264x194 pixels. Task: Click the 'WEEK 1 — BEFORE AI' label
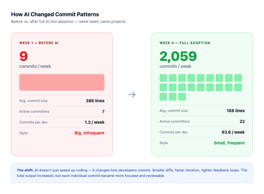[x=39, y=43]
